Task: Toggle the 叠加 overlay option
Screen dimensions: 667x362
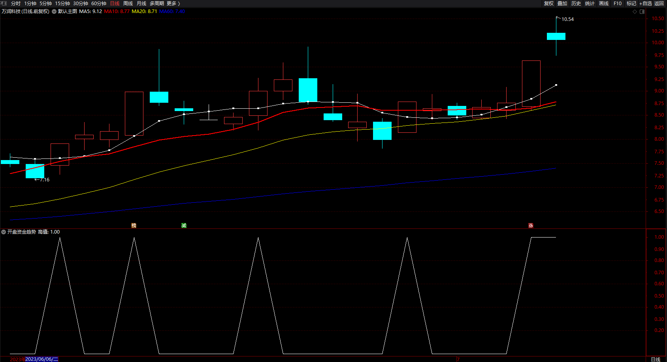Action: point(562,4)
